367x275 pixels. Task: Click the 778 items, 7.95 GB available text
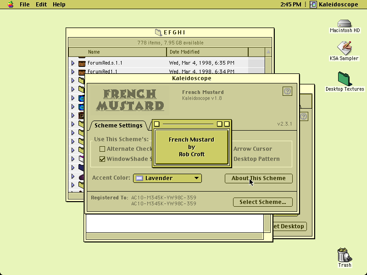point(170,43)
